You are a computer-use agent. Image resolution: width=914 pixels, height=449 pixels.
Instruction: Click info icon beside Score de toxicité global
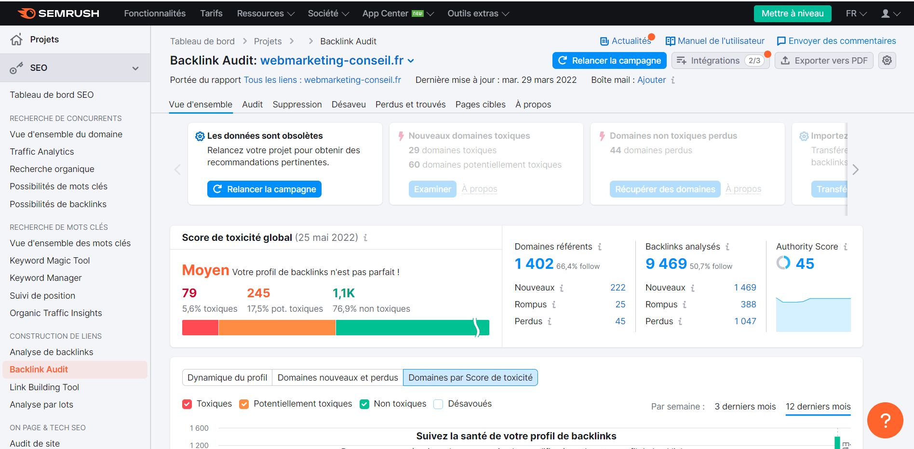pos(365,238)
